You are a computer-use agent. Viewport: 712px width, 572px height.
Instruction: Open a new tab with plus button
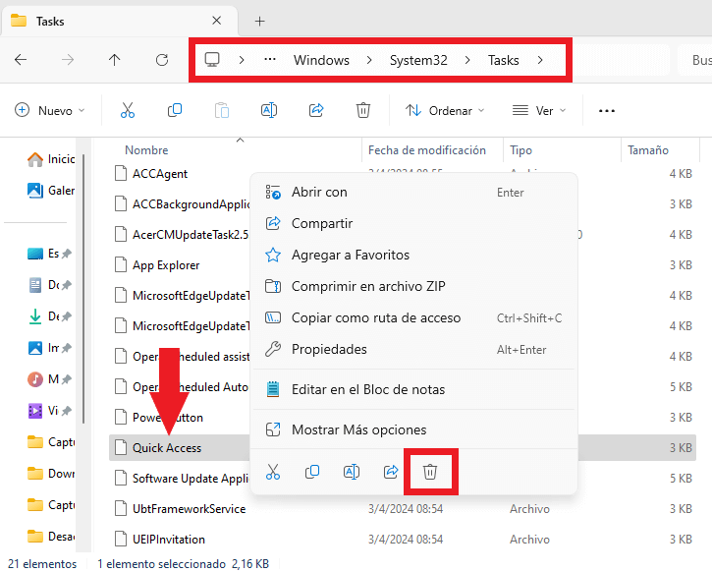click(x=259, y=22)
